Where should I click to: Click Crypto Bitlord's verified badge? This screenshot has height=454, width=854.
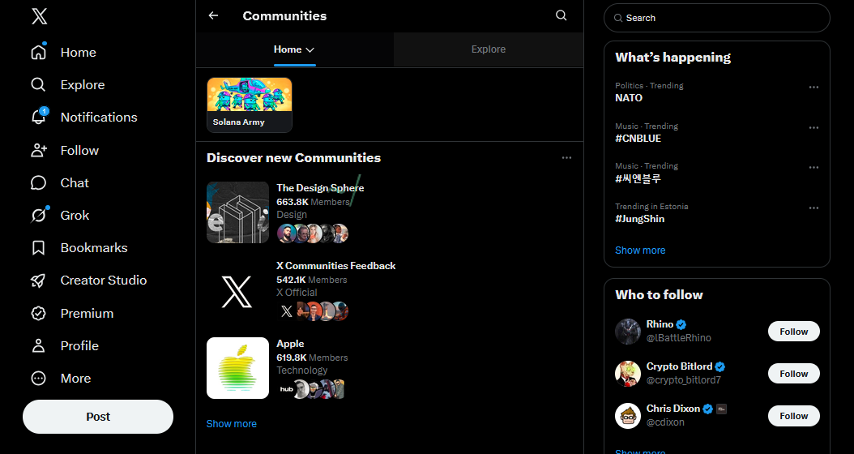[720, 366]
